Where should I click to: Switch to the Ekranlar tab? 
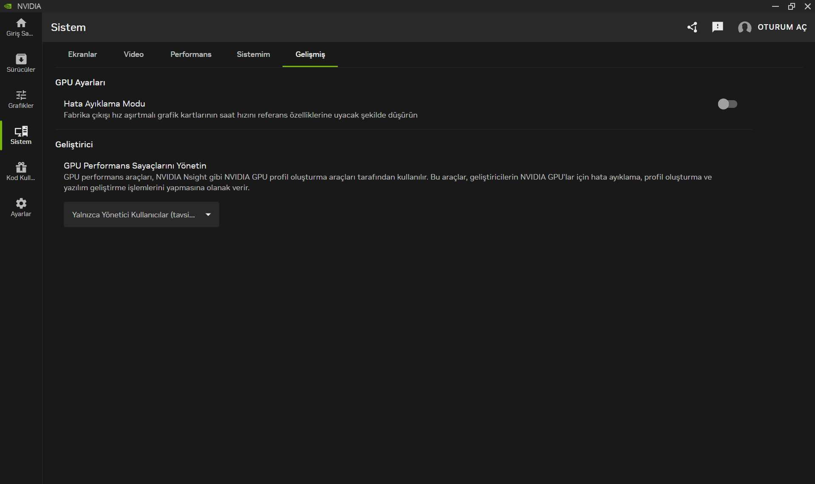[x=82, y=54]
